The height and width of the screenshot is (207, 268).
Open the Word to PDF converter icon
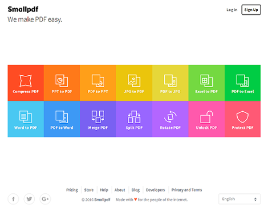pyautogui.click(x=26, y=117)
